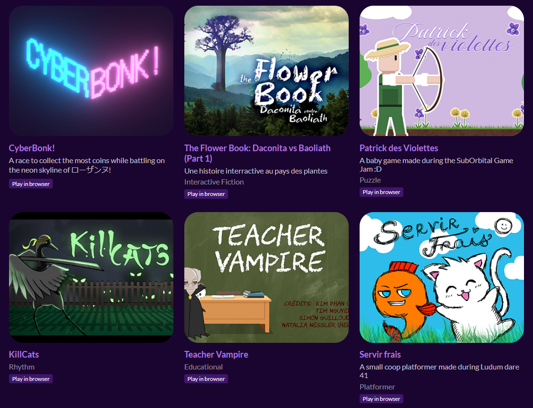
Task: Select the Interactive Fiction genre tag
Action: (x=214, y=182)
